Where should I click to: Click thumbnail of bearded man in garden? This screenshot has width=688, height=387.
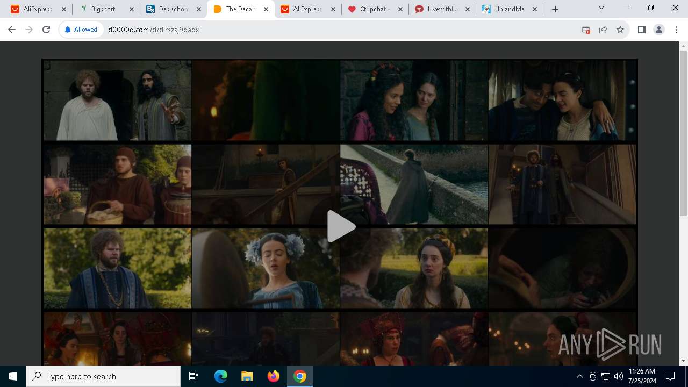(118, 268)
